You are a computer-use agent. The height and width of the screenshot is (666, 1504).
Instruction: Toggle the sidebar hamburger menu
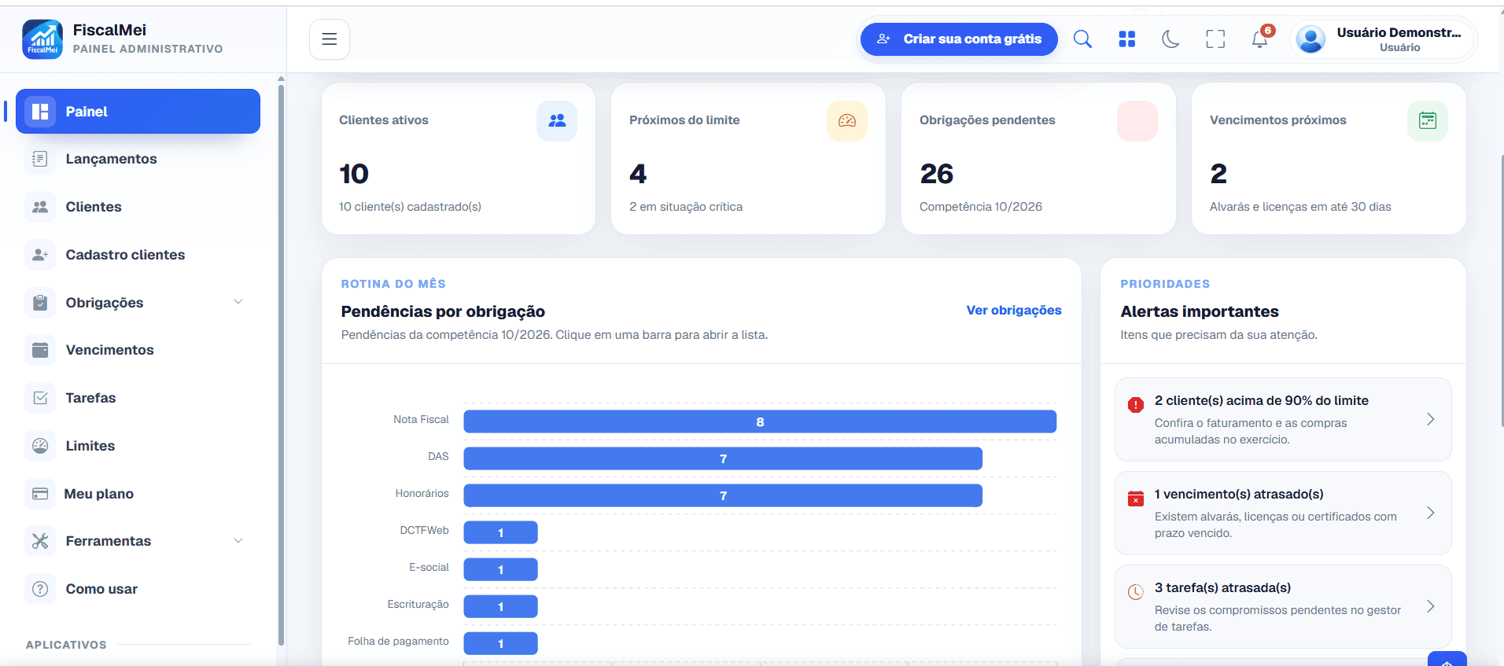coord(330,39)
